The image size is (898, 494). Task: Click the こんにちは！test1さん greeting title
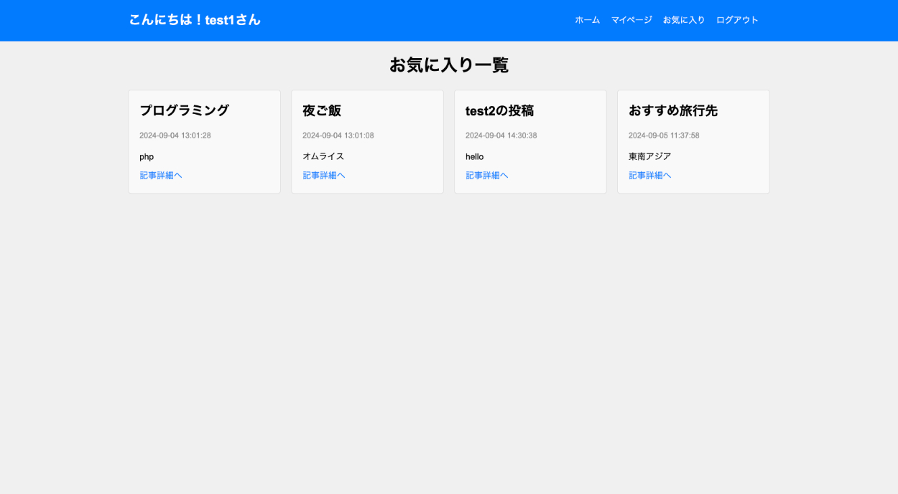tap(195, 20)
